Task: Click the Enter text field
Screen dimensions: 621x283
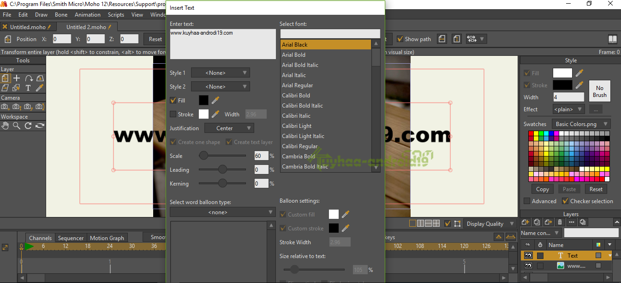Action: 223,44
